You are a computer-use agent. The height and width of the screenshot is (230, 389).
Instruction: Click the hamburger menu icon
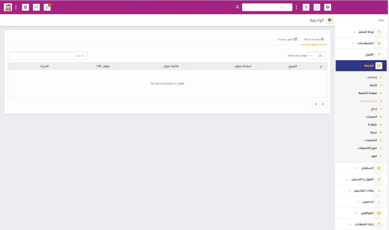coord(306,7)
